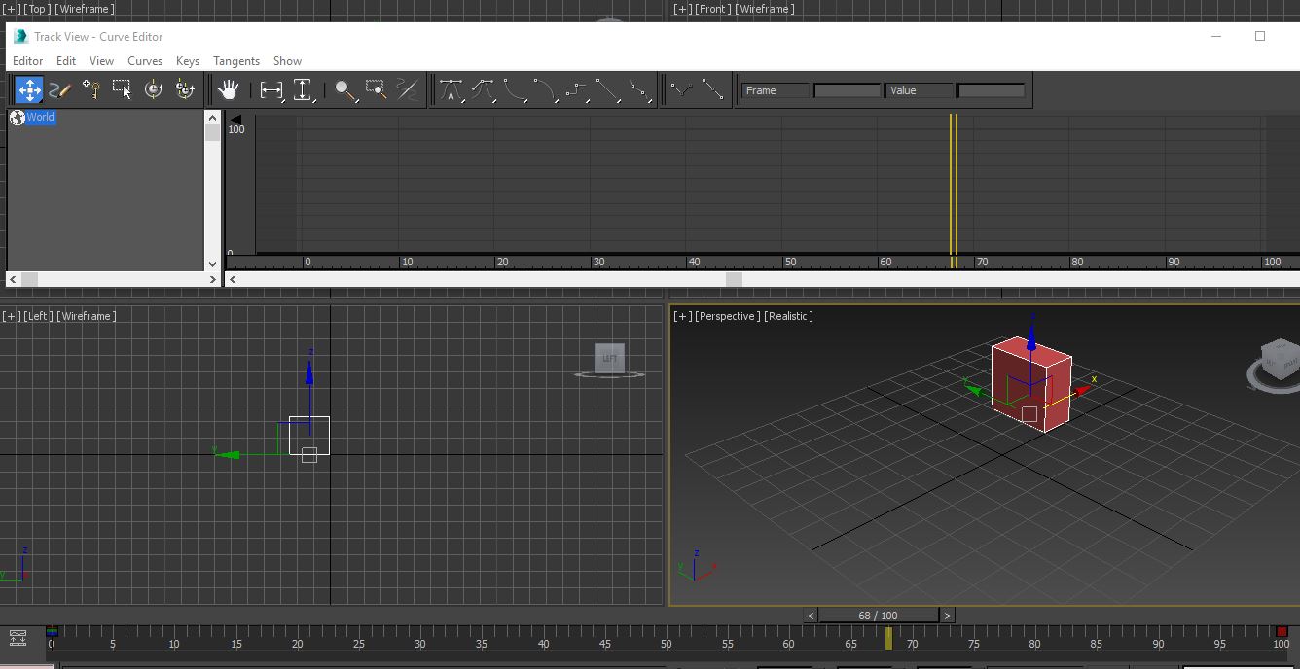This screenshot has height=669, width=1300.
Task: Select the World track item
Action: coord(40,117)
